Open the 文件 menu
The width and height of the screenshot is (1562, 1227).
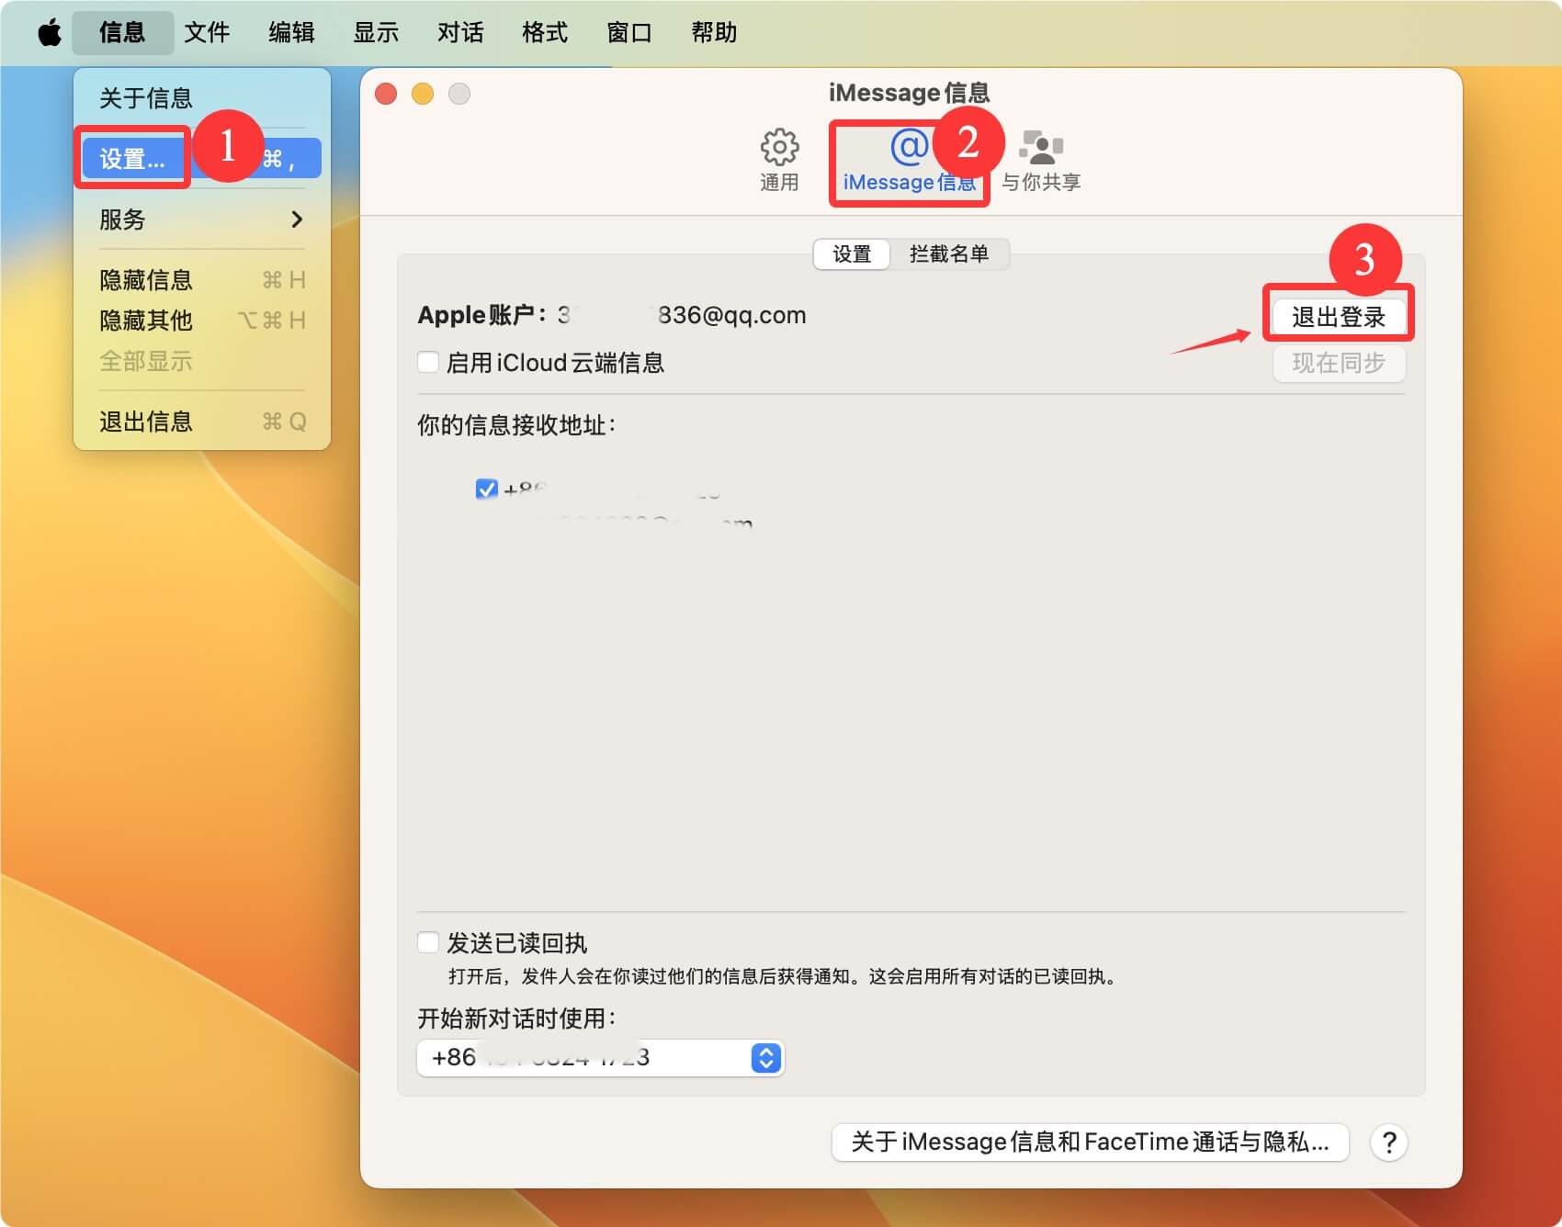[x=207, y=31]
